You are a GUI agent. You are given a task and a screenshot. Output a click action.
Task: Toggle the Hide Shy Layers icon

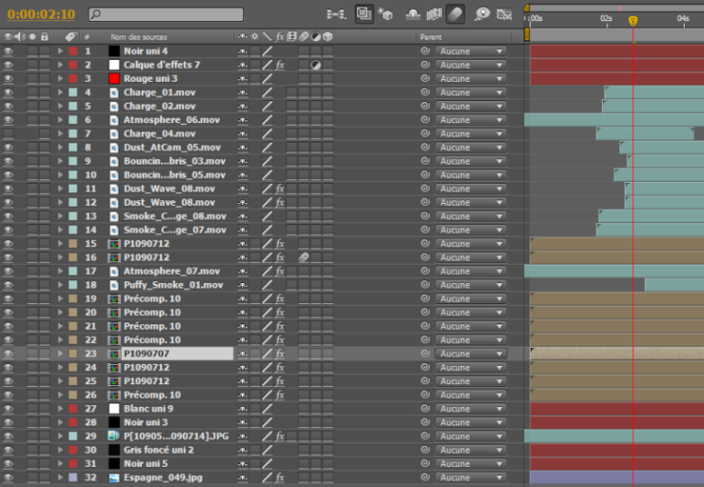coord(412,15)
